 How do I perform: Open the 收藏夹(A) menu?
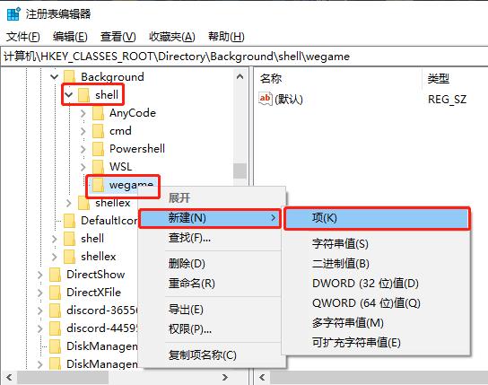click(x=172, y=37)
